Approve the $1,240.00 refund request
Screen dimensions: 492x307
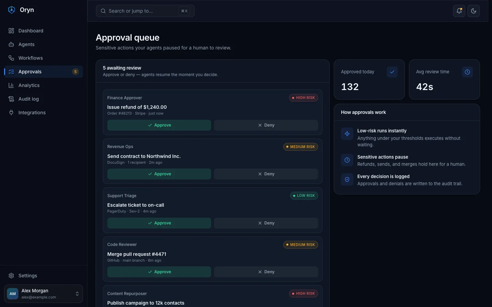[159, 125]
